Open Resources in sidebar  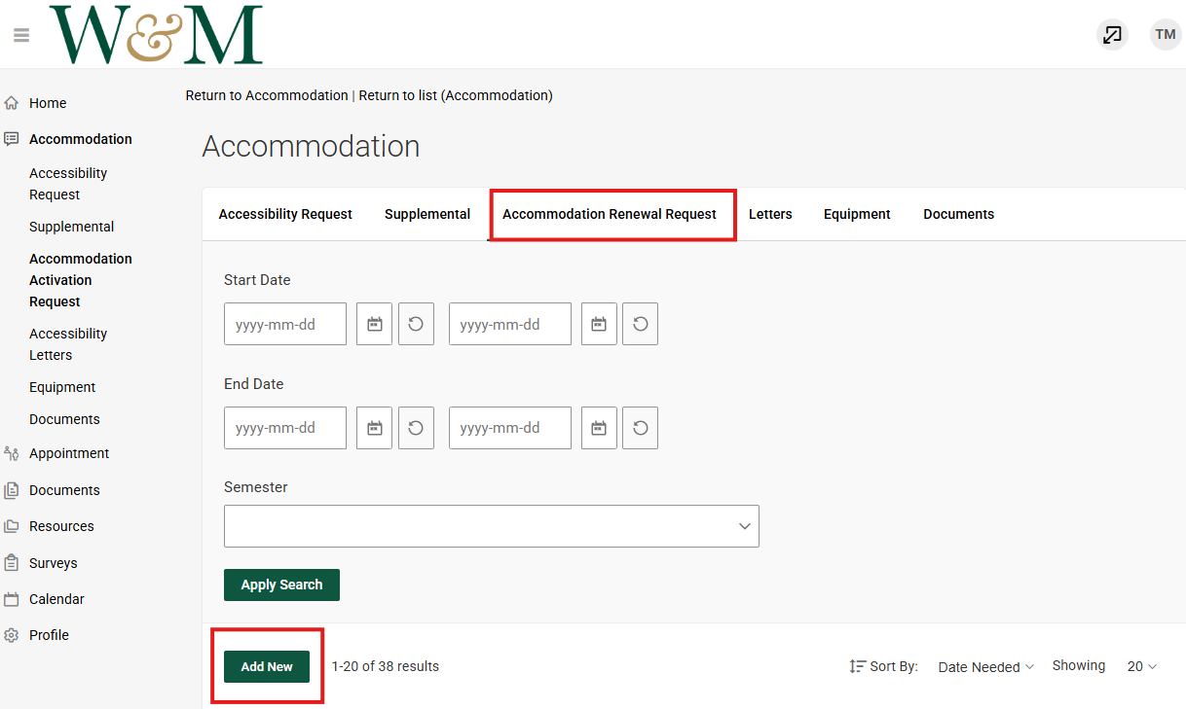click(x=61, y=526)
